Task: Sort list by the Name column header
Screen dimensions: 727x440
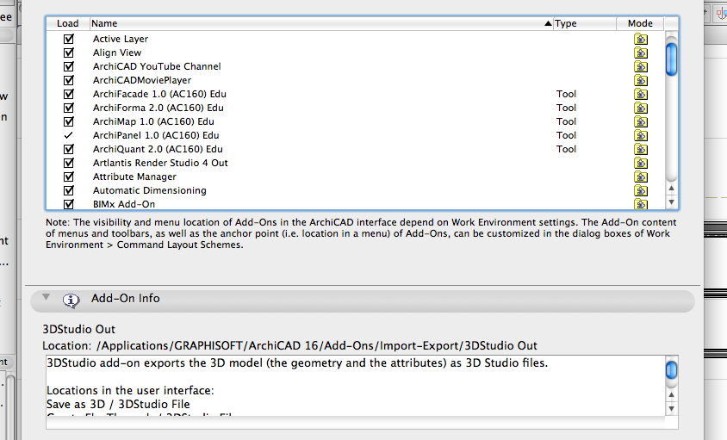Action: click(322, 23)
